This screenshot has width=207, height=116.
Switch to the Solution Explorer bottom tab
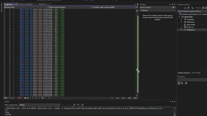click(184, 73)
